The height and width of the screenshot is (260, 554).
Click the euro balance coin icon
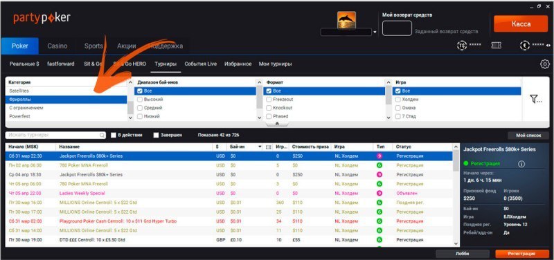click(525, 45)
